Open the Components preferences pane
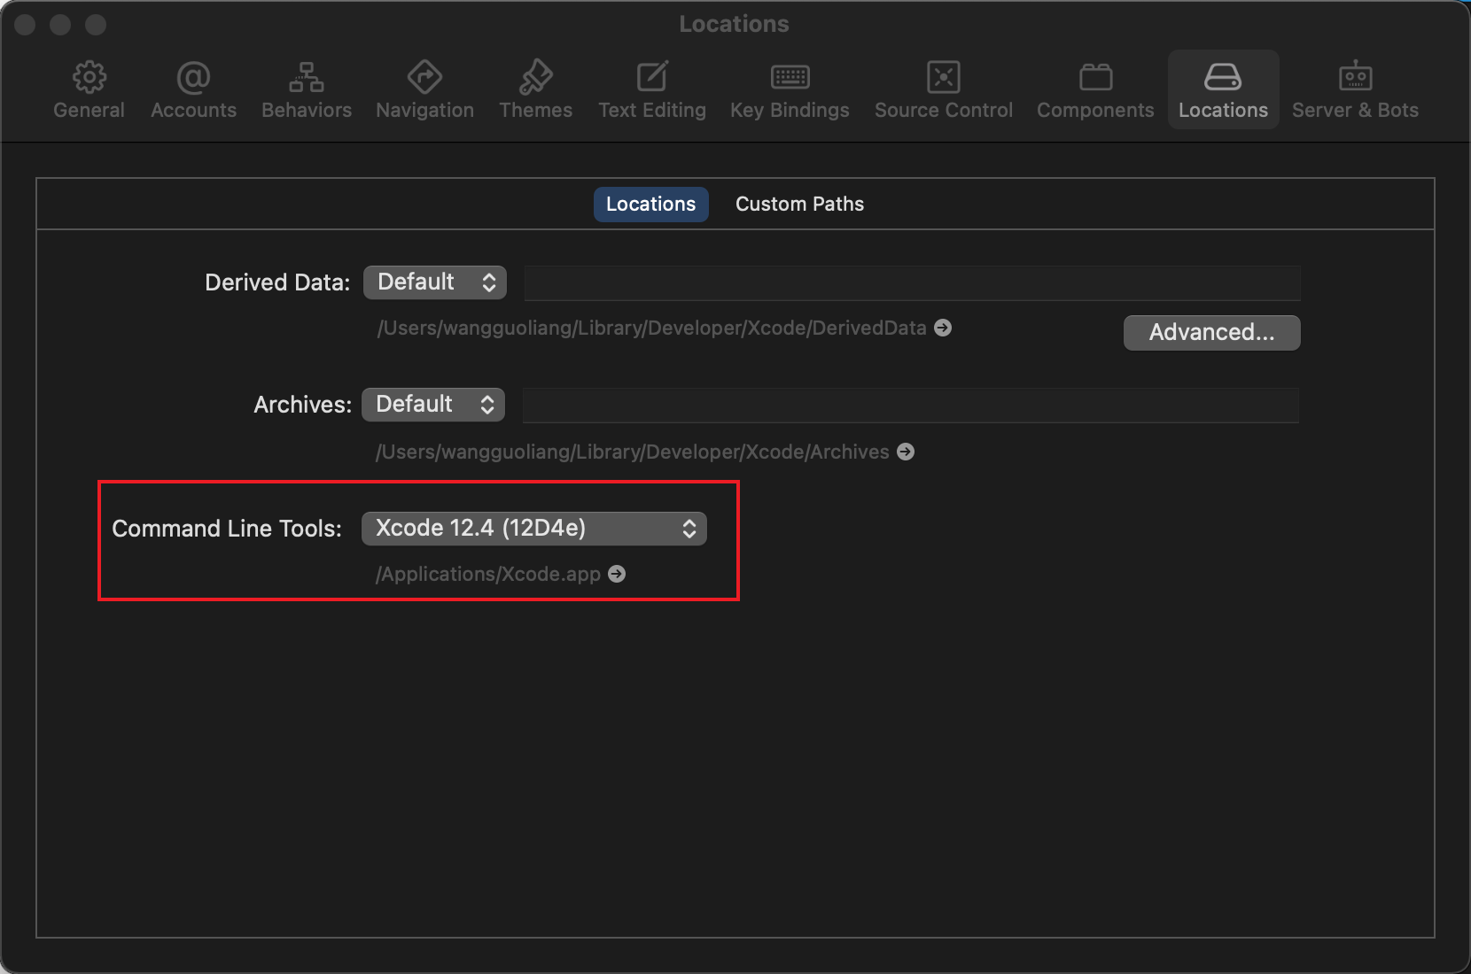Viewport: 1471px width, 974px height. click(1095, 89)
